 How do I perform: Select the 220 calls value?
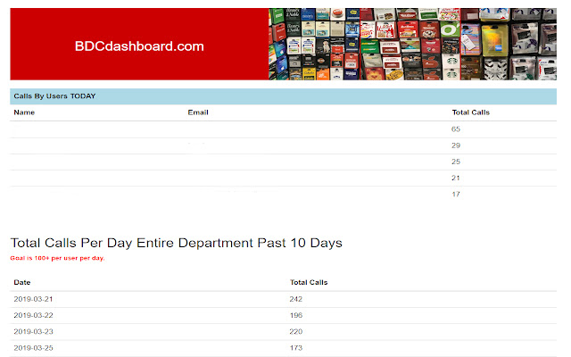(296, 331)
